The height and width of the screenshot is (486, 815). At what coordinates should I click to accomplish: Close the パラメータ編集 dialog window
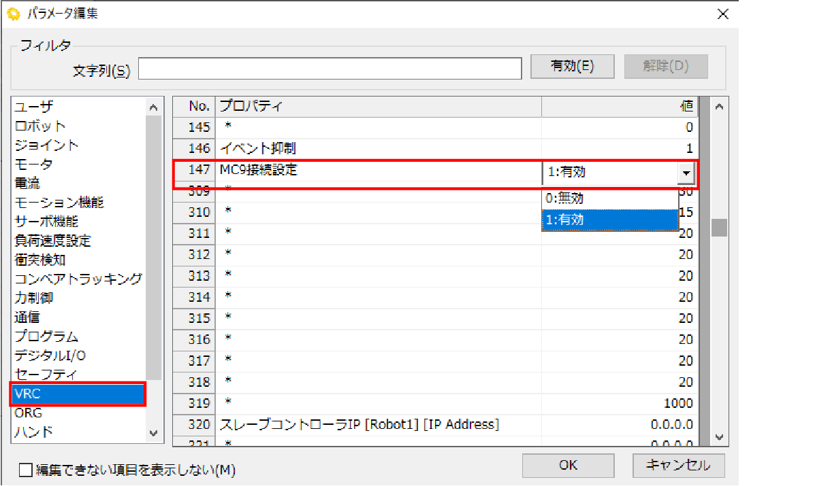(722, 14)
